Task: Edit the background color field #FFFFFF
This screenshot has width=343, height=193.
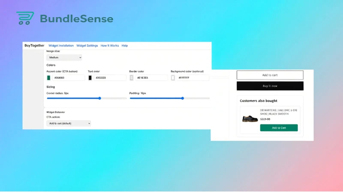Action: click(193, 78)
